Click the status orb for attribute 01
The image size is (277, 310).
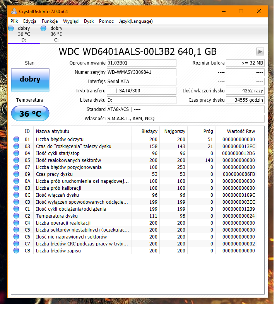[16, 140]
